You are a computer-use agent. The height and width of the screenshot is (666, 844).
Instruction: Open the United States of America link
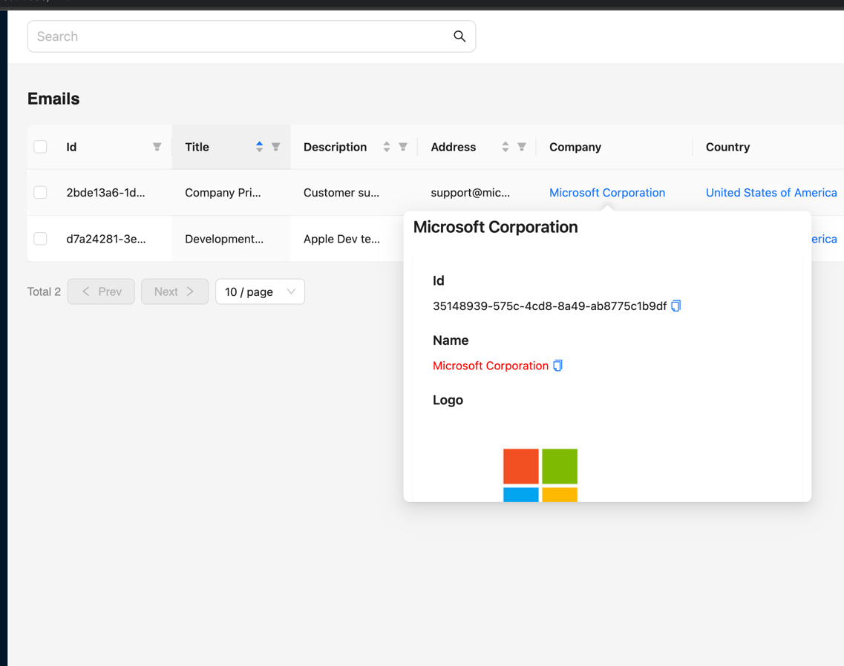771,193
